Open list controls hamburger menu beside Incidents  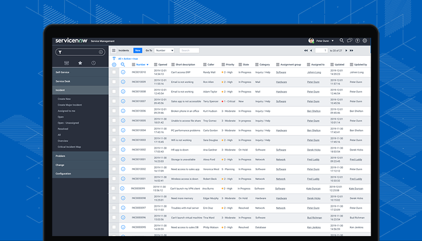114,50
